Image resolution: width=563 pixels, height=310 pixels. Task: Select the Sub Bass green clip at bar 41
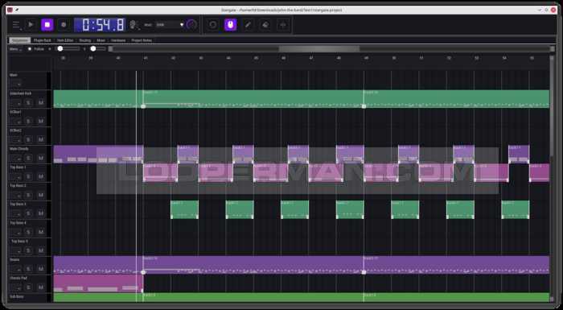[253, 297]
